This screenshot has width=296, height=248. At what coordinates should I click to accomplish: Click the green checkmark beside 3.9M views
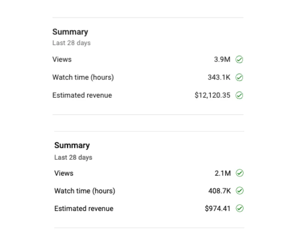tap(239, 59)
